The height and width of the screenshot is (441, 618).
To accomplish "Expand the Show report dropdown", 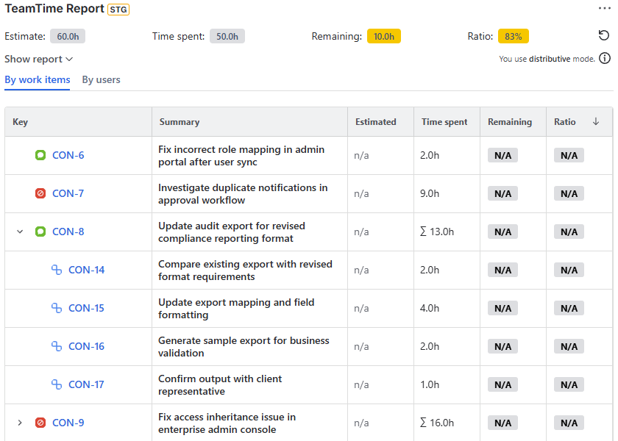I will [39, 59].
